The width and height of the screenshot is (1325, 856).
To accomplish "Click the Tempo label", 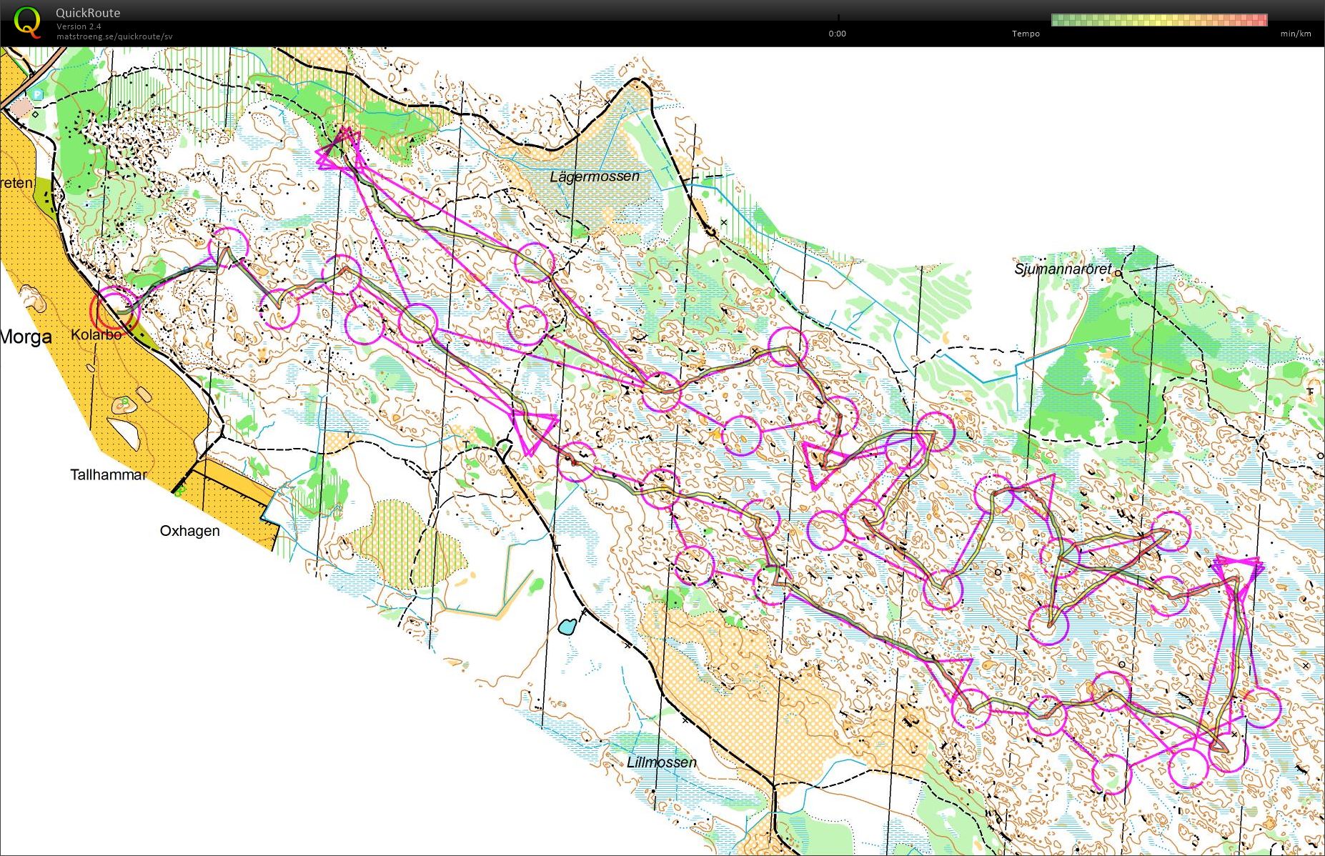I will [x=1026, y=34].
